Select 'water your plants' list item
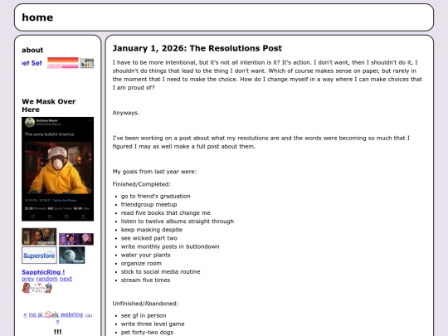Image resolution: width=448 pixels, height=336 pixels. point(145,255)
